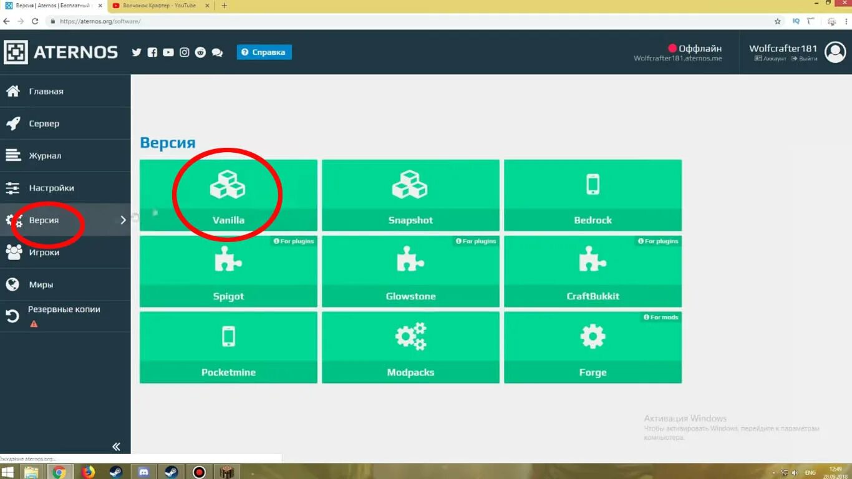Viewport: 852px width, 479px height.
Task: Choose the Bedrock software tile
Action: [x=593, y=195]
